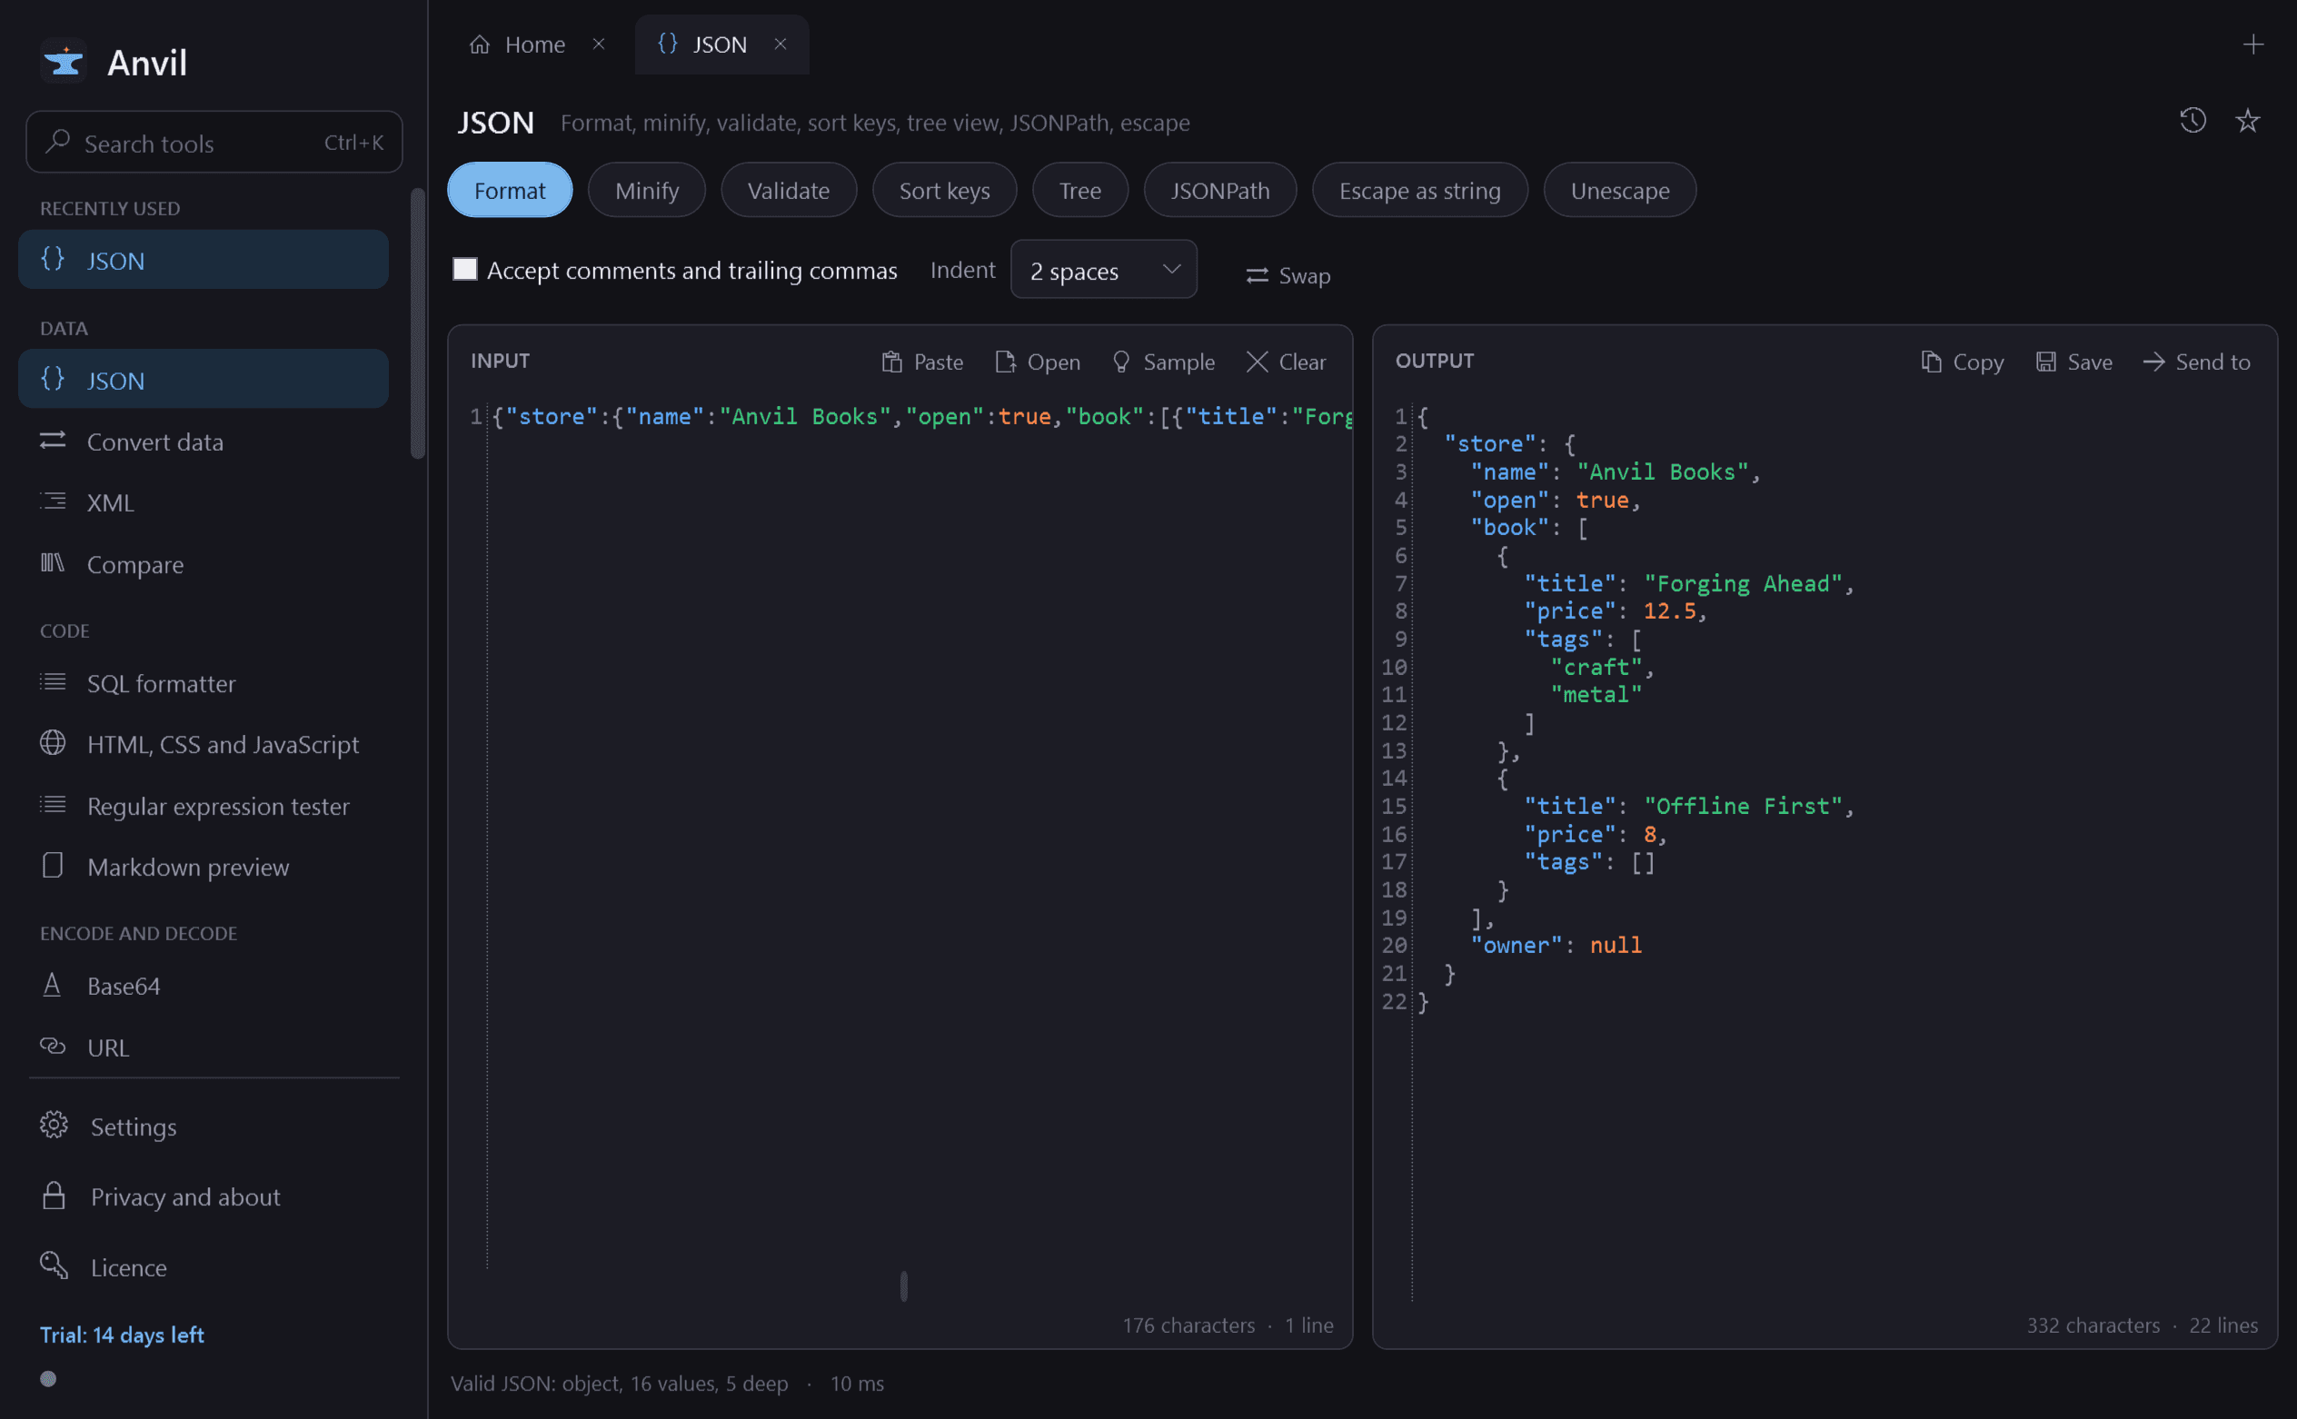The image size is (2297, 1419).
Task: Expand the Indent 2 spaces dropdown
Action: [1103, 271]
